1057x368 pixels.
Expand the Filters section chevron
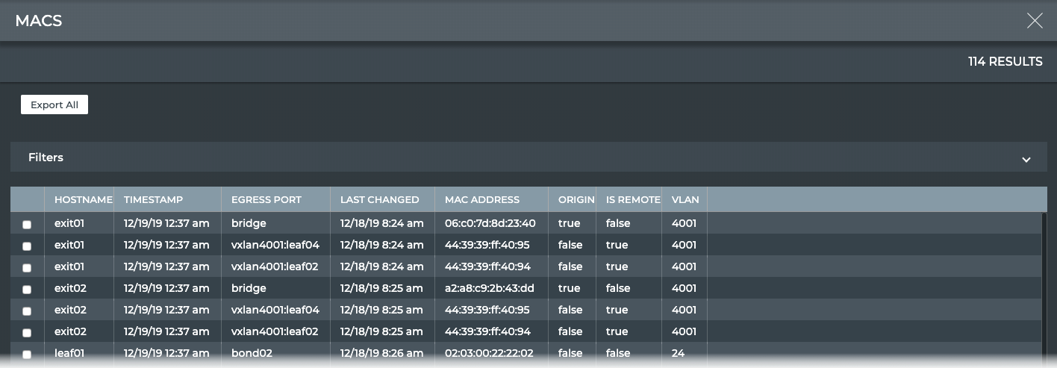point(1026,159)
